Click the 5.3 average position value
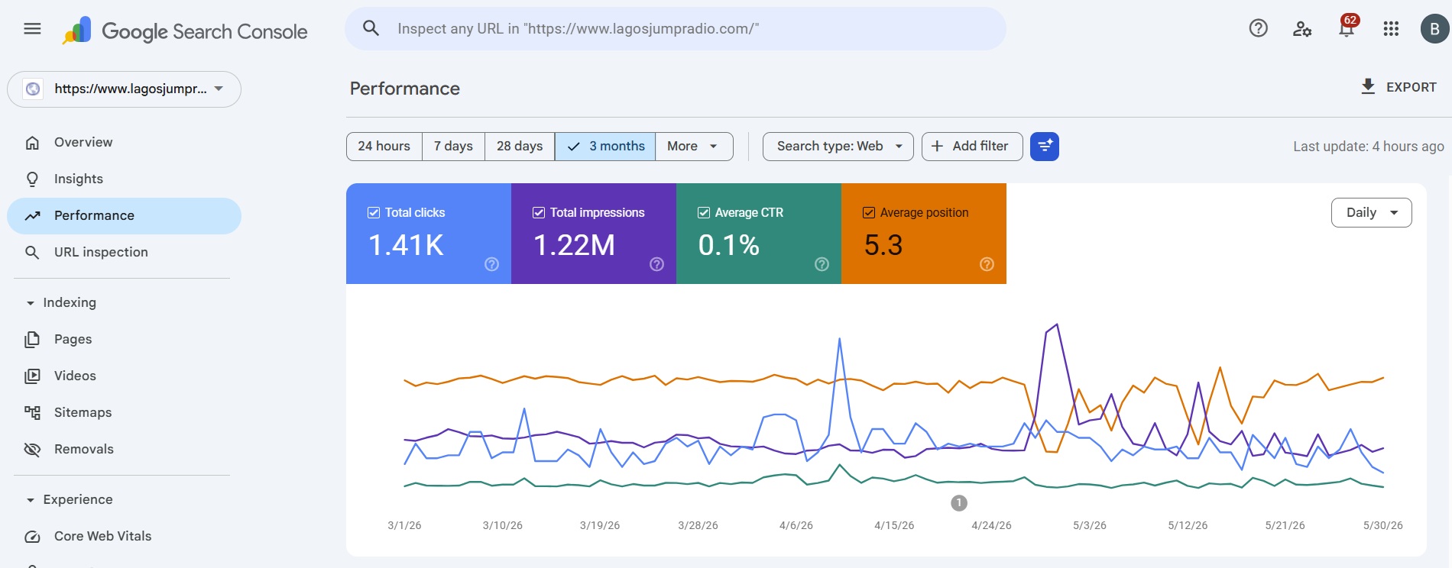This screenshot has height=568, width=1452. (x=883, y=246)
